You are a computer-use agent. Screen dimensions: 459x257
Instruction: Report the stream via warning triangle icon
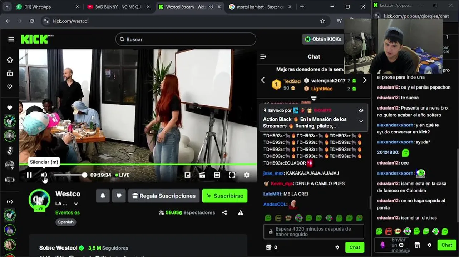[x=241, y=212]
